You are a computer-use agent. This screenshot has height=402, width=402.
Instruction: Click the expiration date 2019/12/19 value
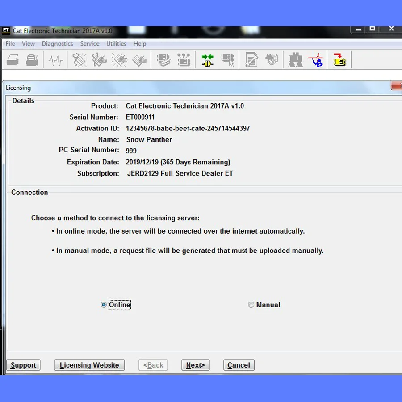178,162
